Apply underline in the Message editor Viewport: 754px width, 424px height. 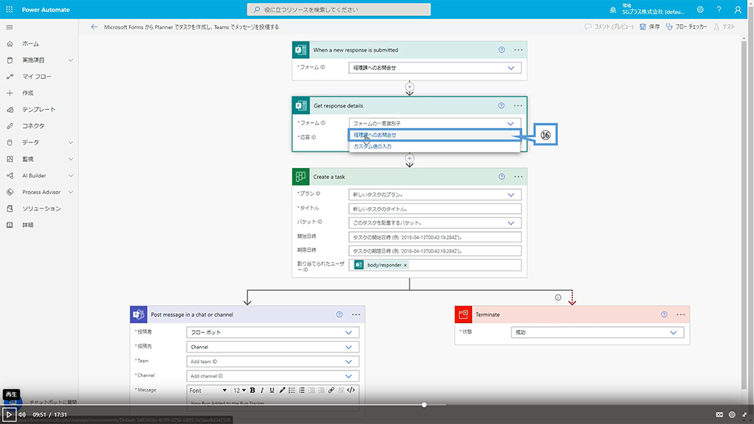click(271, 390)
